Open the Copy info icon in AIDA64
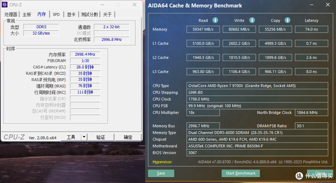 click(x=287, y=20)
